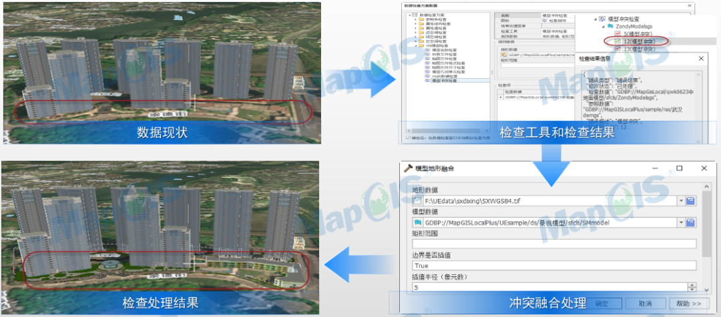This screenshot has height=317, width=721.
Task: Minimize the 模型地形融合 dialog
Action: coord(656,168)
